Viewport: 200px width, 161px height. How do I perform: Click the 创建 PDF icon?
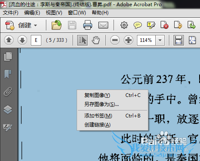click(x=10, y=25)
